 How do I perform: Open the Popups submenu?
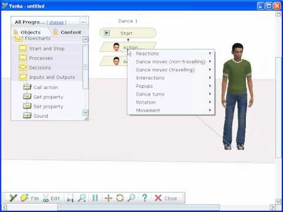point(171,86)
